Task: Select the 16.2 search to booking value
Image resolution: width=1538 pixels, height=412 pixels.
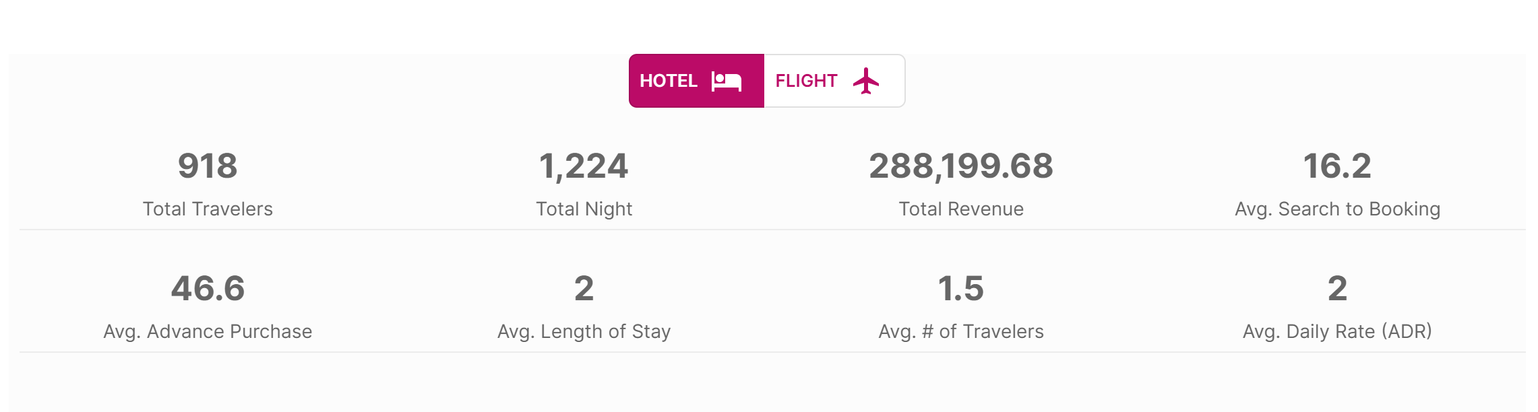Action: [1337, 166]
